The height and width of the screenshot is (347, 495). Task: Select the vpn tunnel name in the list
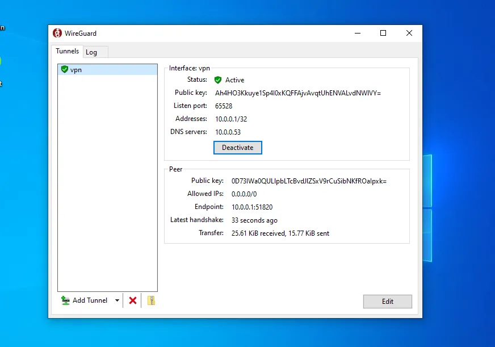[76, 70]
